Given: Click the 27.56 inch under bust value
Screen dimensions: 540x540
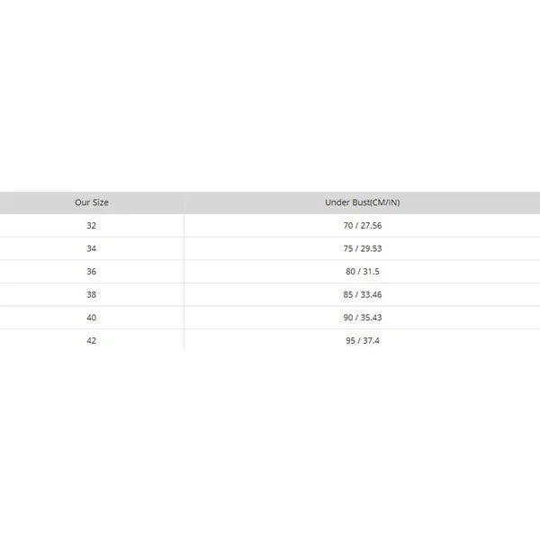Looking at the screenshot, I should click(371, 225).
